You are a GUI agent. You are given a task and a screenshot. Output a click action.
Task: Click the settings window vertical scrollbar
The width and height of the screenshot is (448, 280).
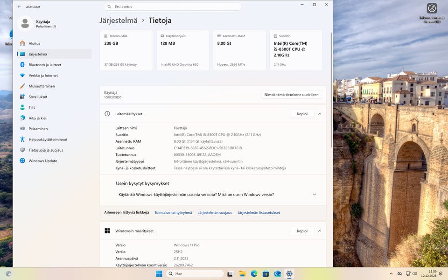(331, 90)
